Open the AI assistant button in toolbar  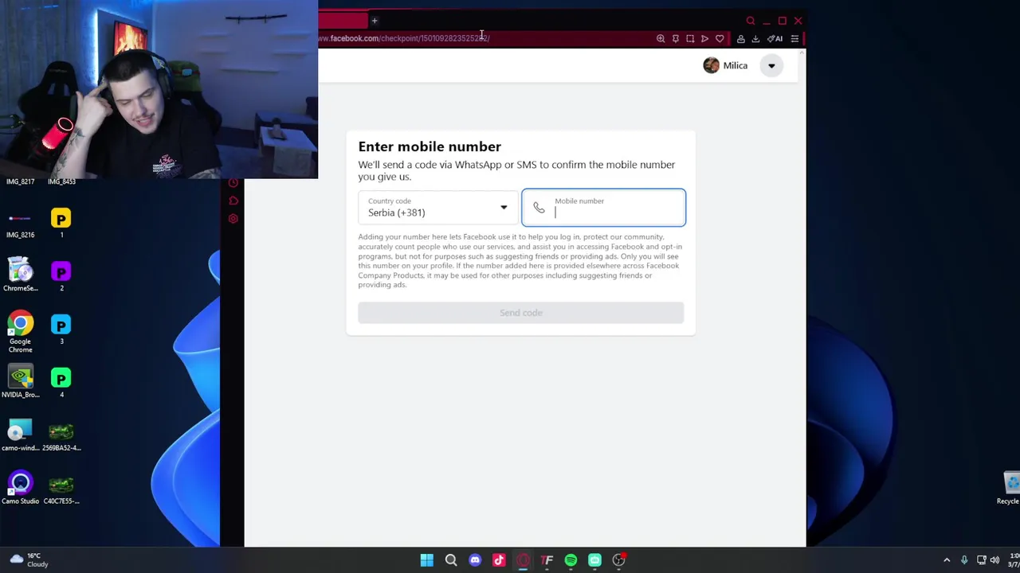[775, 38]
